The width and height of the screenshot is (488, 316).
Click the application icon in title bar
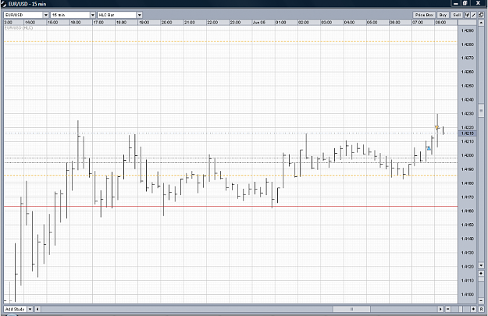click(4, 4)
